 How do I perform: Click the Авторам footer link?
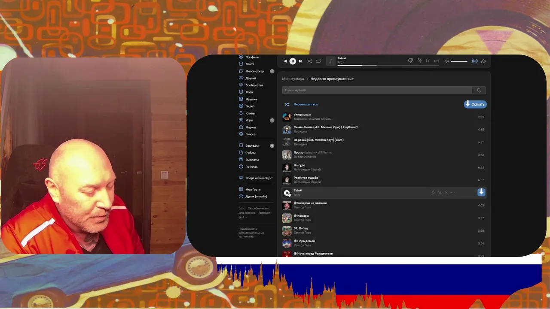tap(264, 213)
